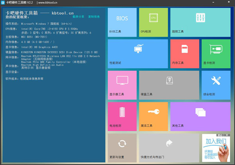Click the 卡吧硬件工具箱 —— kbtool.cn heading
Image resolution: width=235 pixels, height=165 pixels.
[x=40, y=13]
